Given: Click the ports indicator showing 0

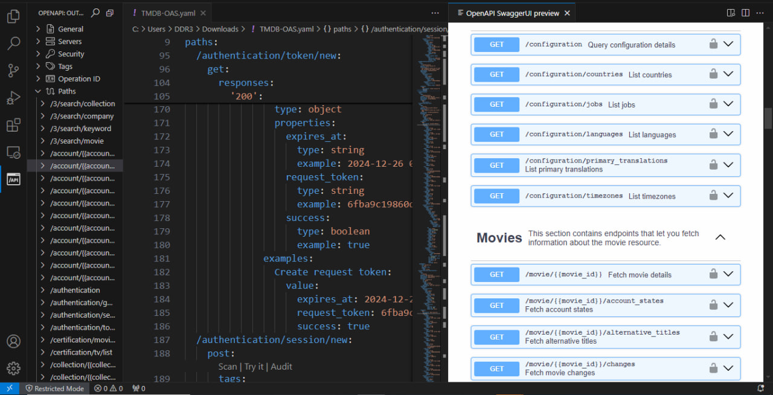Looking at the screenshot, I should tap(139, 388).
